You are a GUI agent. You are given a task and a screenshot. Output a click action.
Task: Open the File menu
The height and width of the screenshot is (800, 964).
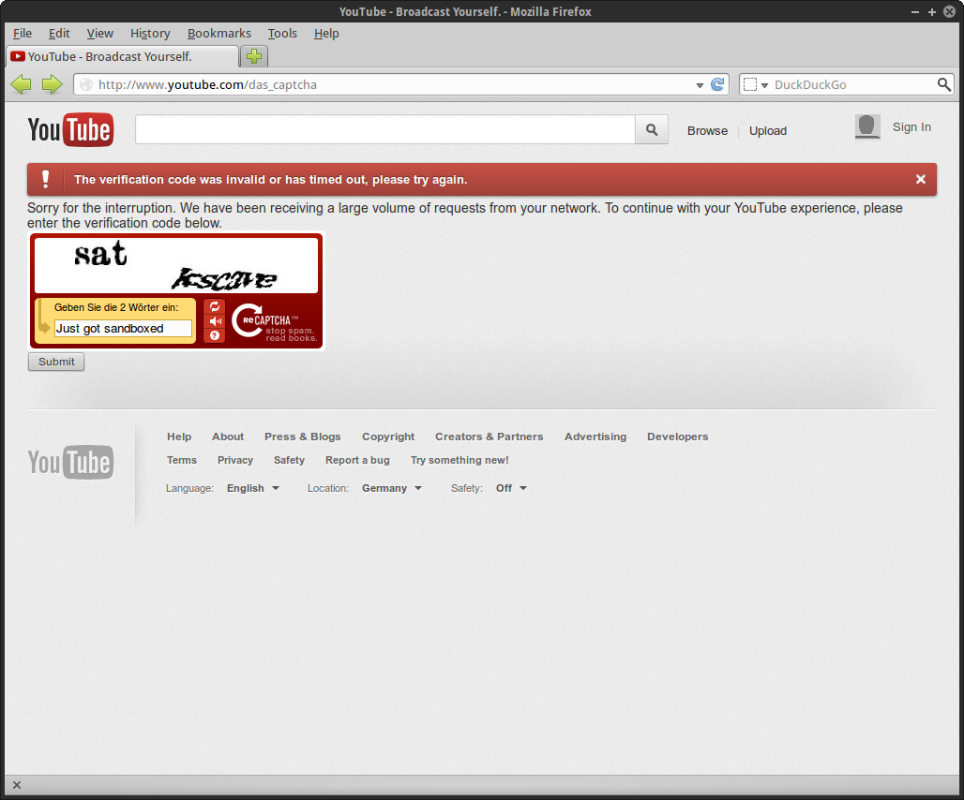point(23,33)
